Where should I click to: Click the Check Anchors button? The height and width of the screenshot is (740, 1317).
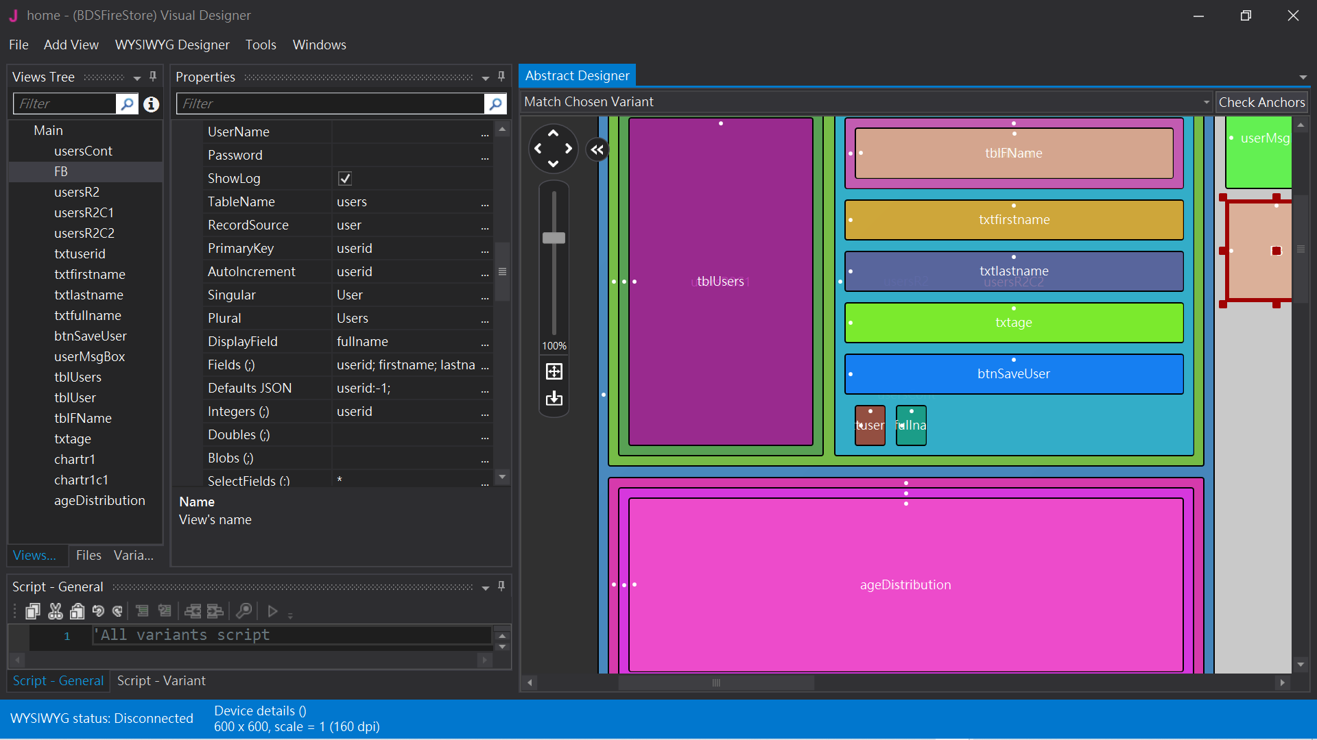[1261, 102]
